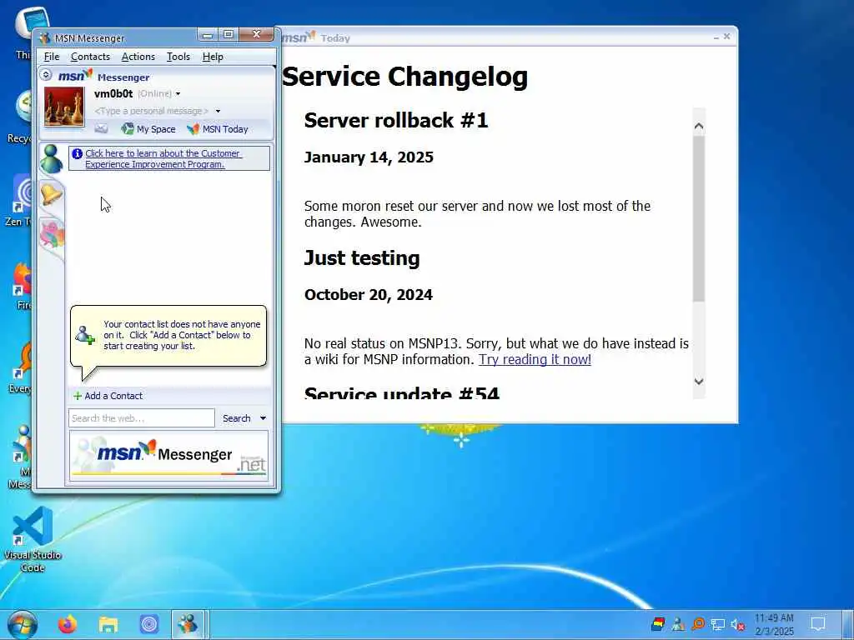Click the 'Just testing' heading
Viewport: 854px width, 640px height.
[x=362, y=258]
